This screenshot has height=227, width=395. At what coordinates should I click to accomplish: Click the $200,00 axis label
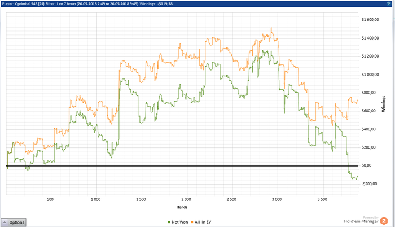[368, 147]
